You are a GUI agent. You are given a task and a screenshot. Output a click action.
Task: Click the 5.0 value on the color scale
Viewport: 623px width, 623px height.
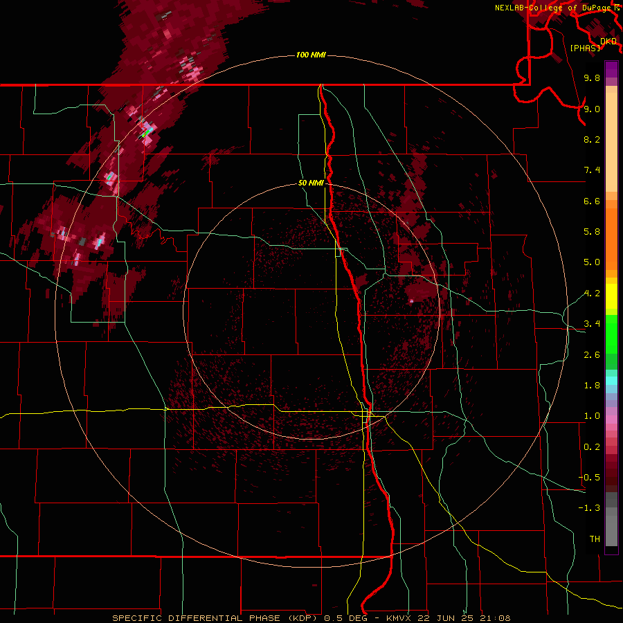coord(592,262)
